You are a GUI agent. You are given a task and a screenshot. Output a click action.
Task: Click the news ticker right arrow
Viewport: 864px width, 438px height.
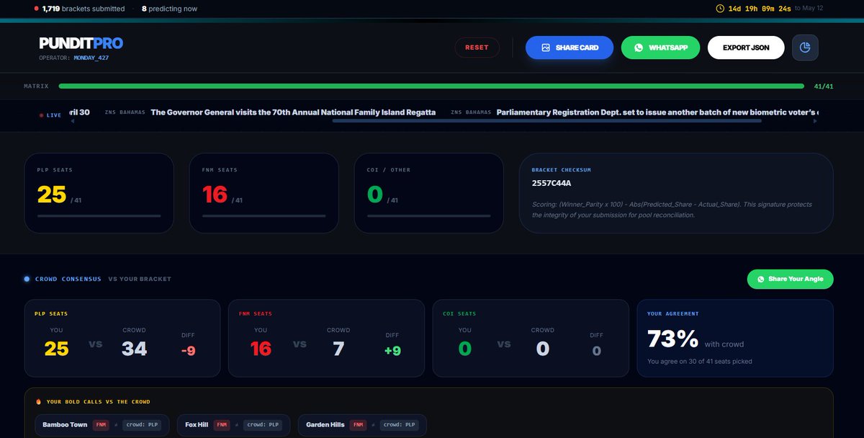(815, 121)
